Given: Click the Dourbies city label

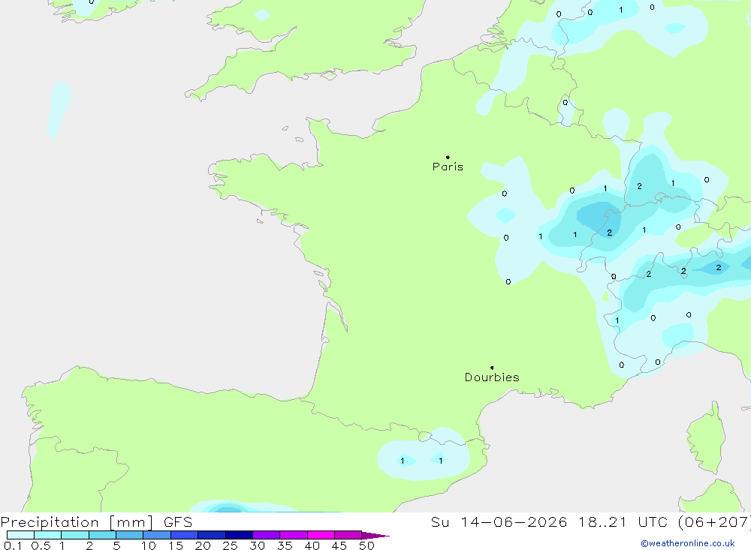Looking at the screenshot, I should pyautogui.click(x=492, y=377).
